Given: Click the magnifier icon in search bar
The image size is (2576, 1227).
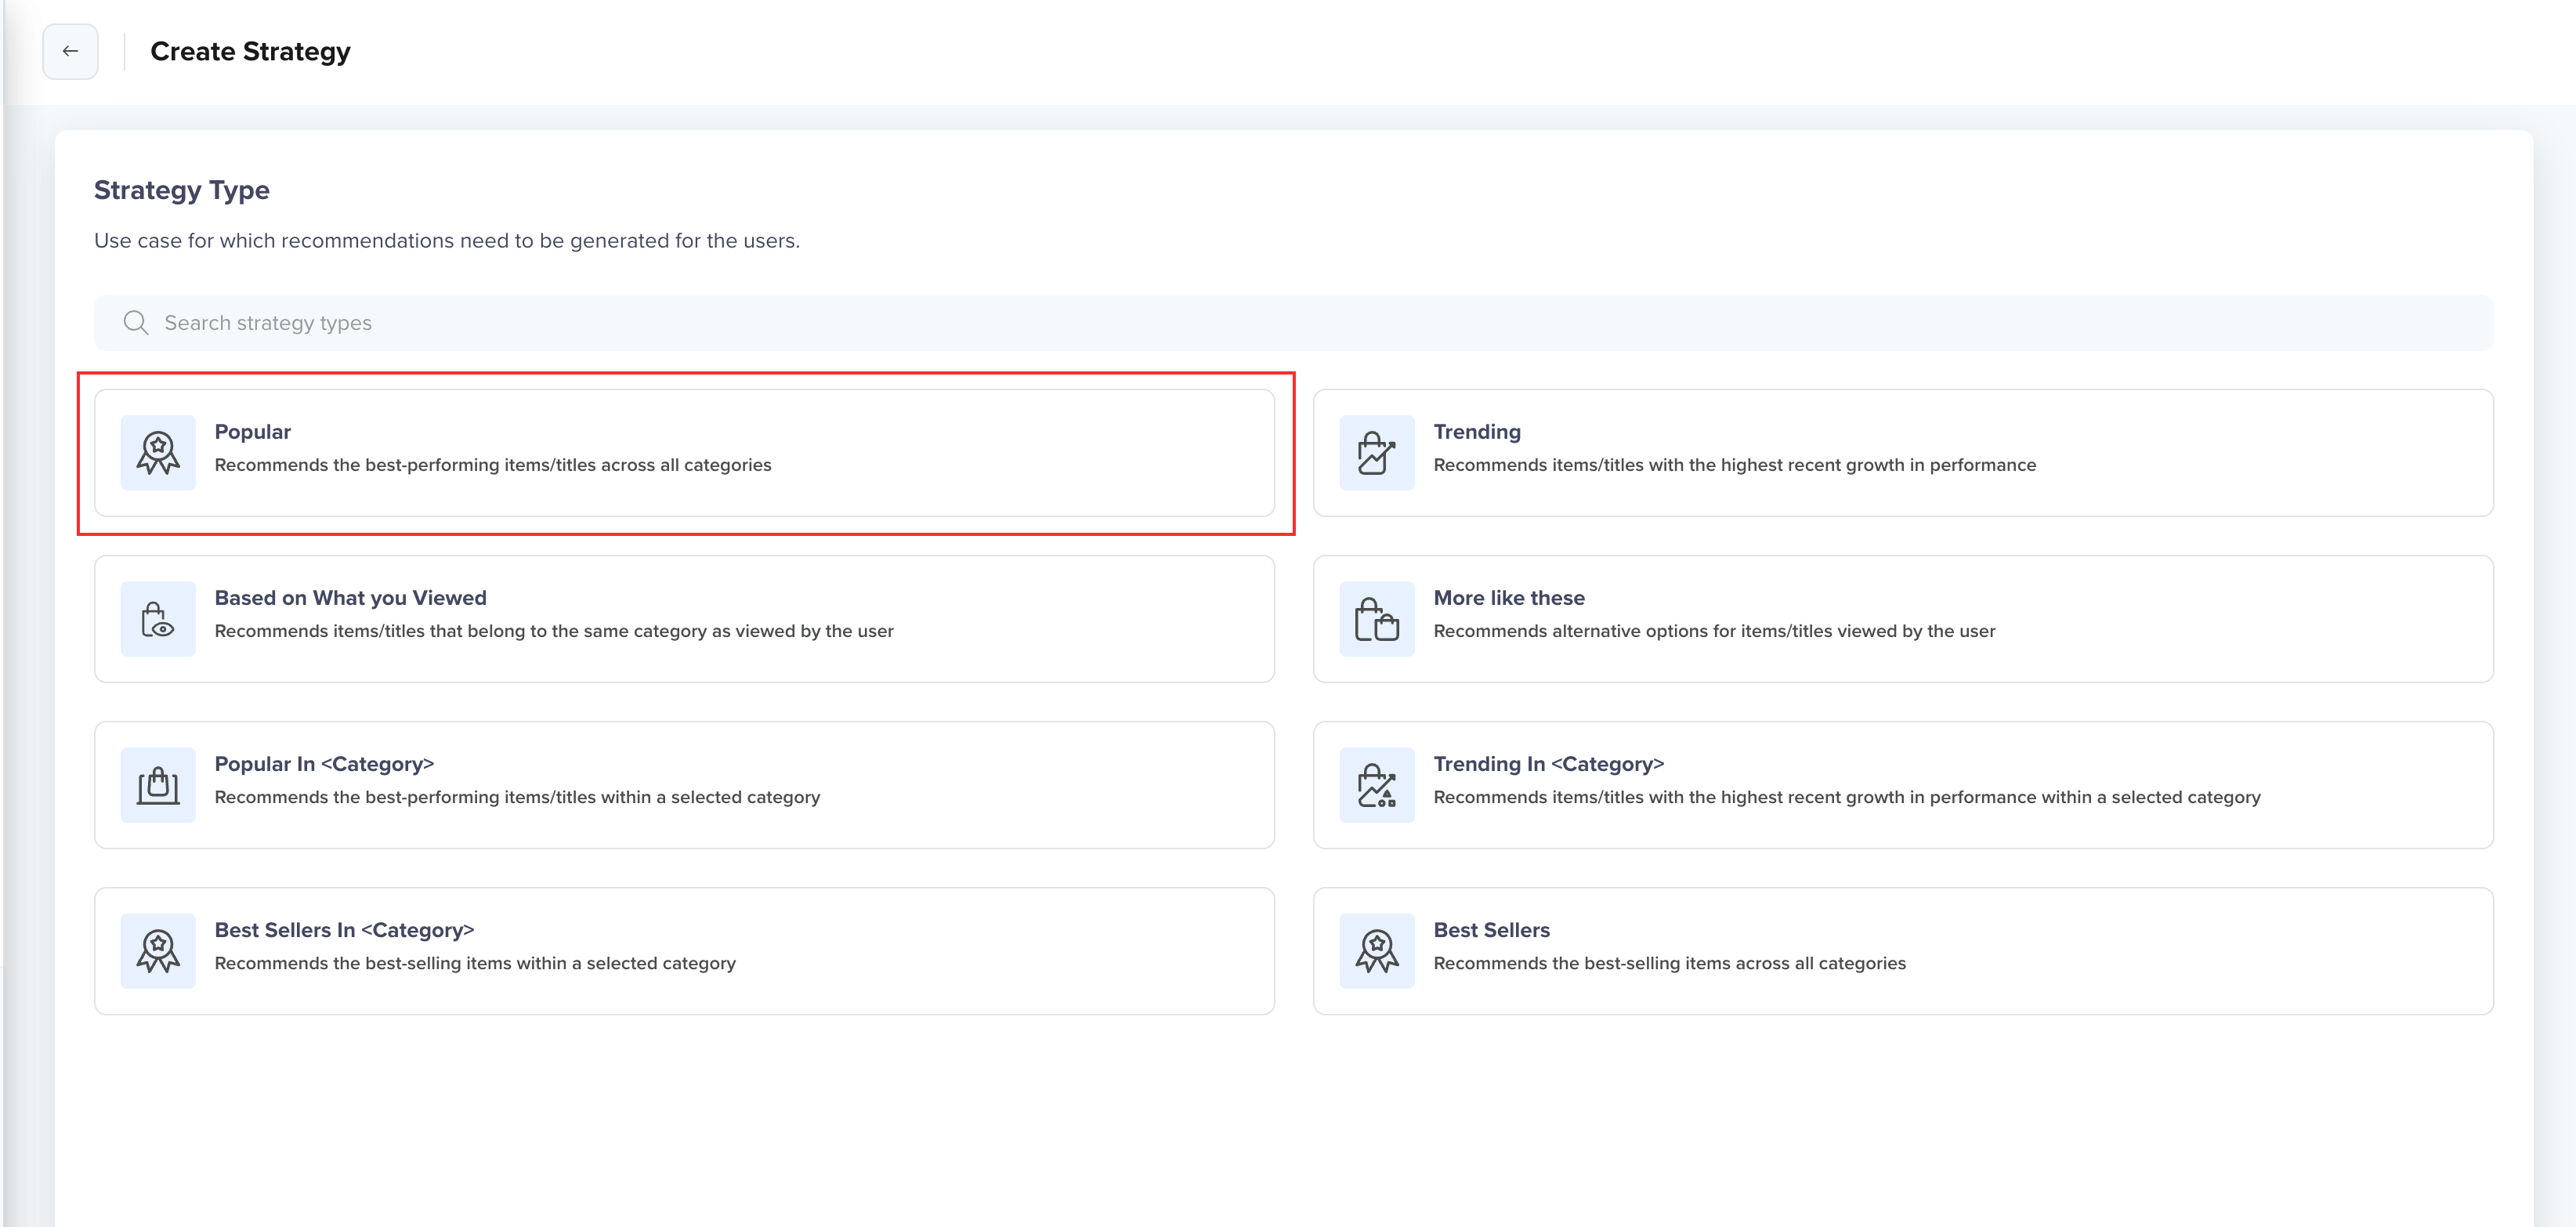Looking at the screenshot, I should pyautogui.click(x=136, y=323).
